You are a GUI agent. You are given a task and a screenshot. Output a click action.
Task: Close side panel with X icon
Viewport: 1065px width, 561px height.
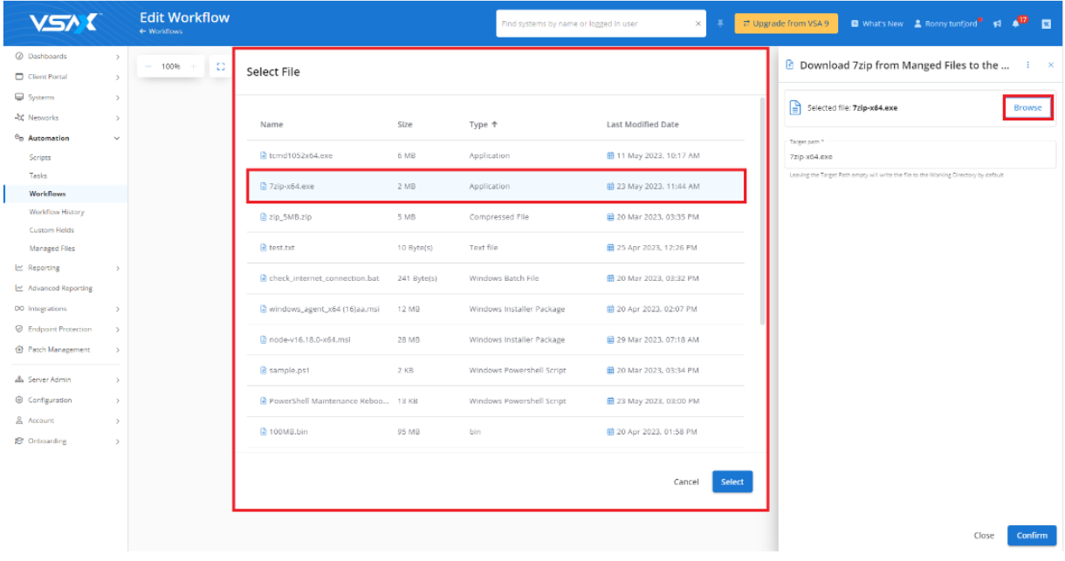pyautogui.click(x=1050, y=65)
